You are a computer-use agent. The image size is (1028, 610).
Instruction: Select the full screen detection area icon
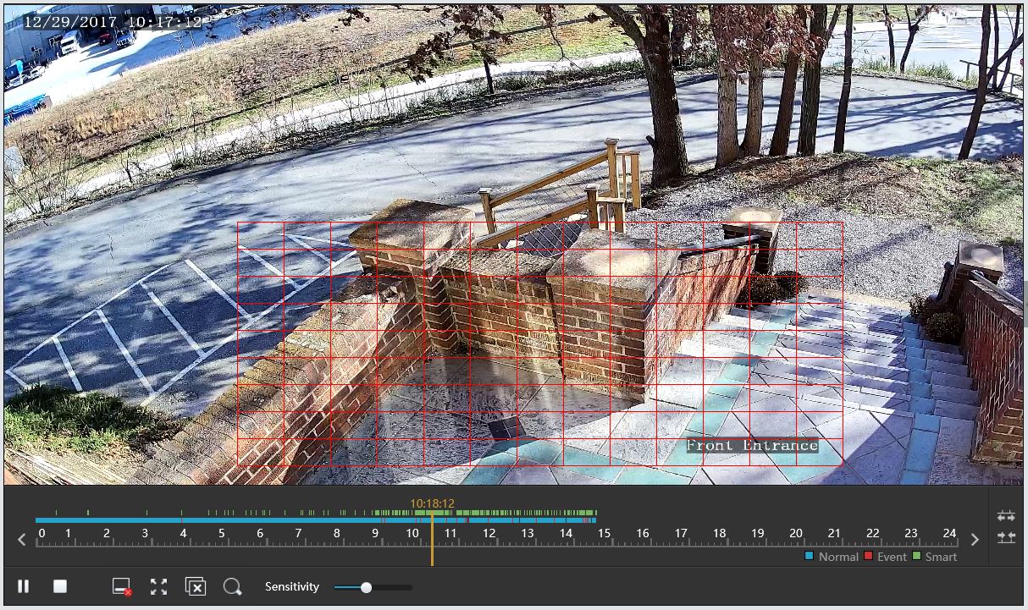[158, 586]
